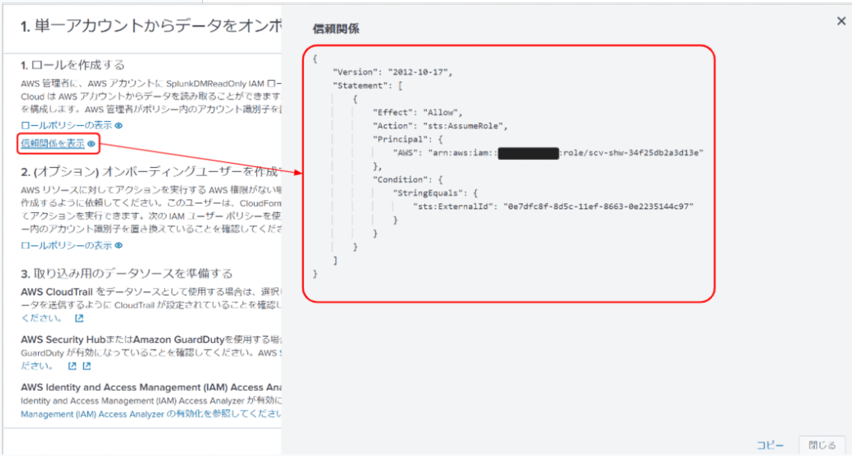852x456 pixels.
Task: Click the 単一アカウントからデータをオンボ page title
Action: pos(151,26)
